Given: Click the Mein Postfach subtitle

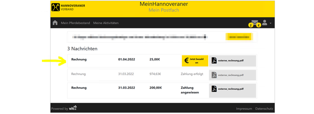Looking at the screenshot, I should (x=164, y=10).
